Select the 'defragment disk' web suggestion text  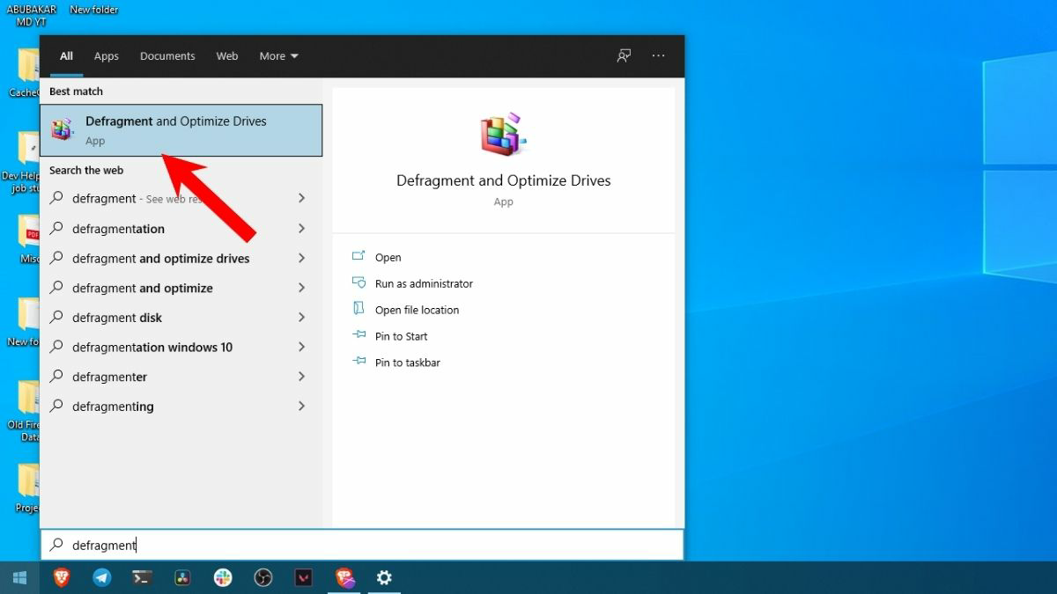[117, 318]
